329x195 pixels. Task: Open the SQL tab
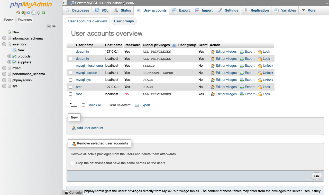pyautogui.click(x=102, y=11)
